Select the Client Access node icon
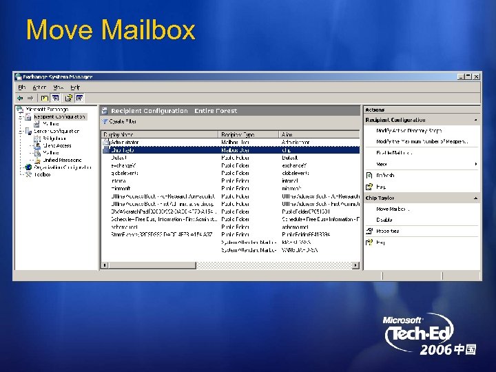 click(x=37, y=145)
